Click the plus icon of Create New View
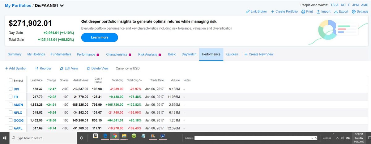The height and width of the screenshot is (144, 371). click(x=246, y=54)
